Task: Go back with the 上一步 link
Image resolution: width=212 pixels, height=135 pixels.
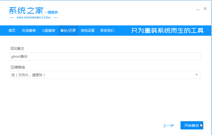Action: click(x=168, y=125)
